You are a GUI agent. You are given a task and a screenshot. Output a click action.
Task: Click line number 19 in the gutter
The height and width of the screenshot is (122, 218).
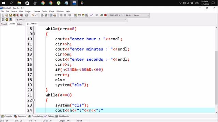[30, 85]
